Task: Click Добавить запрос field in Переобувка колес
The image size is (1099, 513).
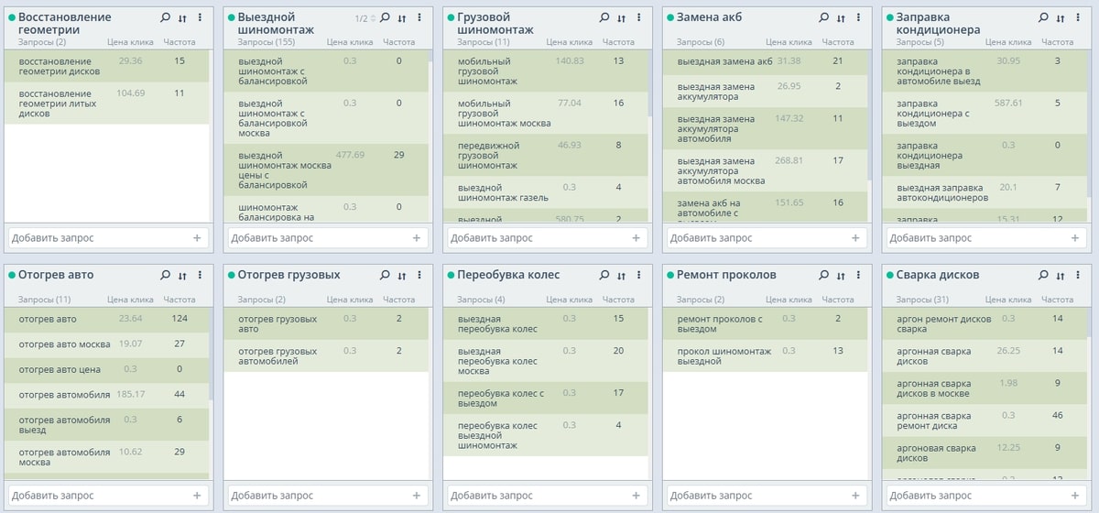Action: pyautogui.click(x=536, y=496)
